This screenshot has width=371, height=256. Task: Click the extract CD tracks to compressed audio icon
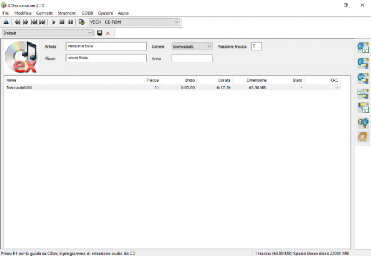363,62
